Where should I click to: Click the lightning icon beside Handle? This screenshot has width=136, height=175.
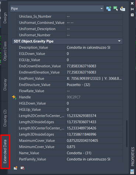tap(14, 97)
